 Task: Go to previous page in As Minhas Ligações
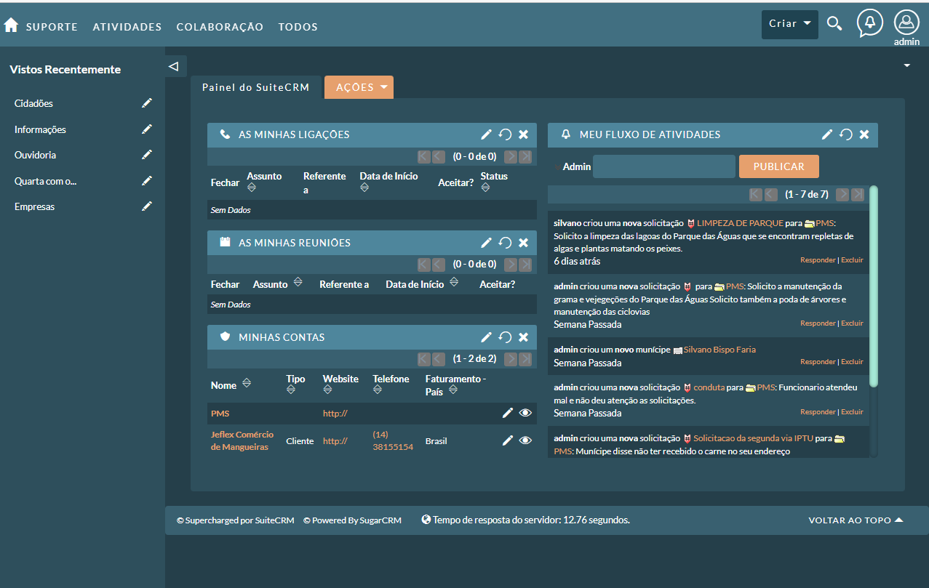pyautogui.click(x=439, y=156)
